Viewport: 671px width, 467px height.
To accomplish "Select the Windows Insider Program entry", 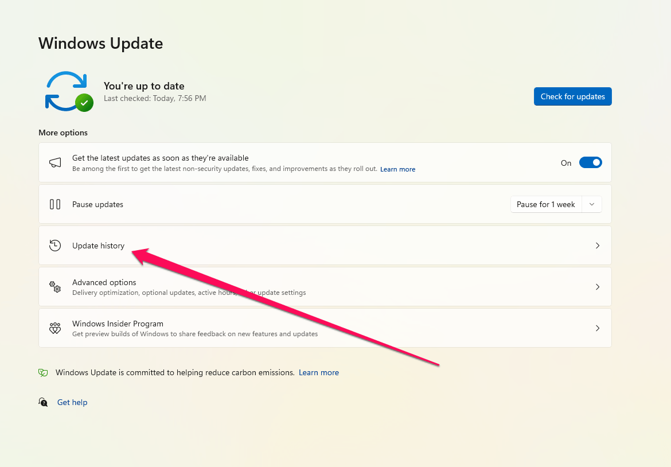I will click(x=118, y=324).
